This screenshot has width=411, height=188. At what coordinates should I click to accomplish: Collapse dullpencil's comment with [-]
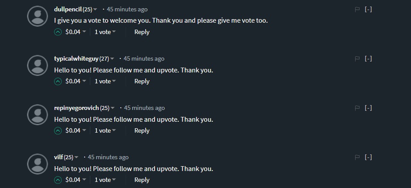point(368,9)
